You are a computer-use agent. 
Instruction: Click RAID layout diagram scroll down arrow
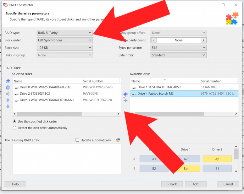pyautogui.click(x=236, y=171)
